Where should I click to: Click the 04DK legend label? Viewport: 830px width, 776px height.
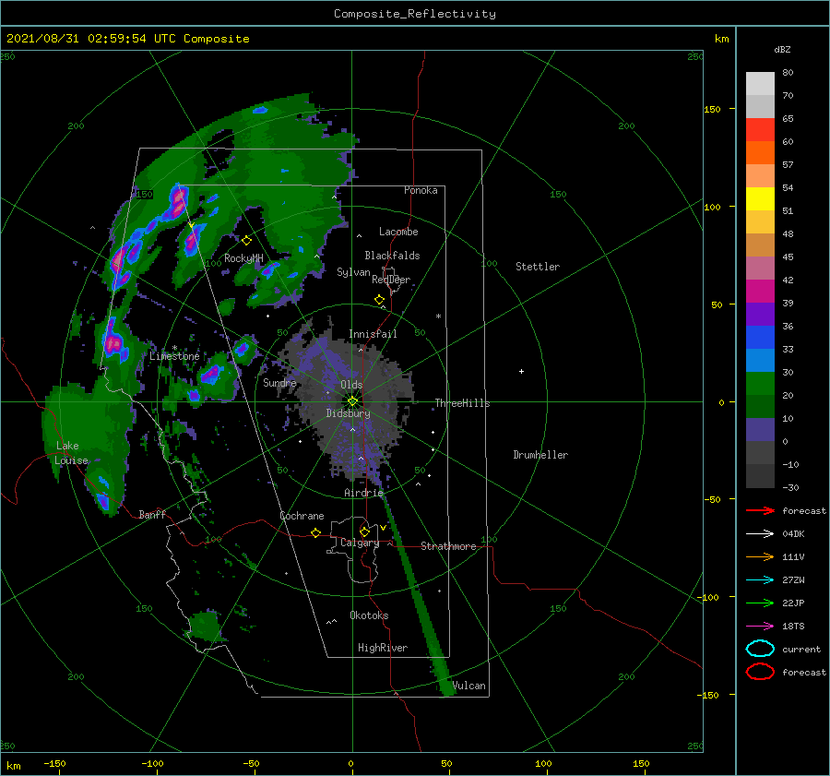coord(793,534)
